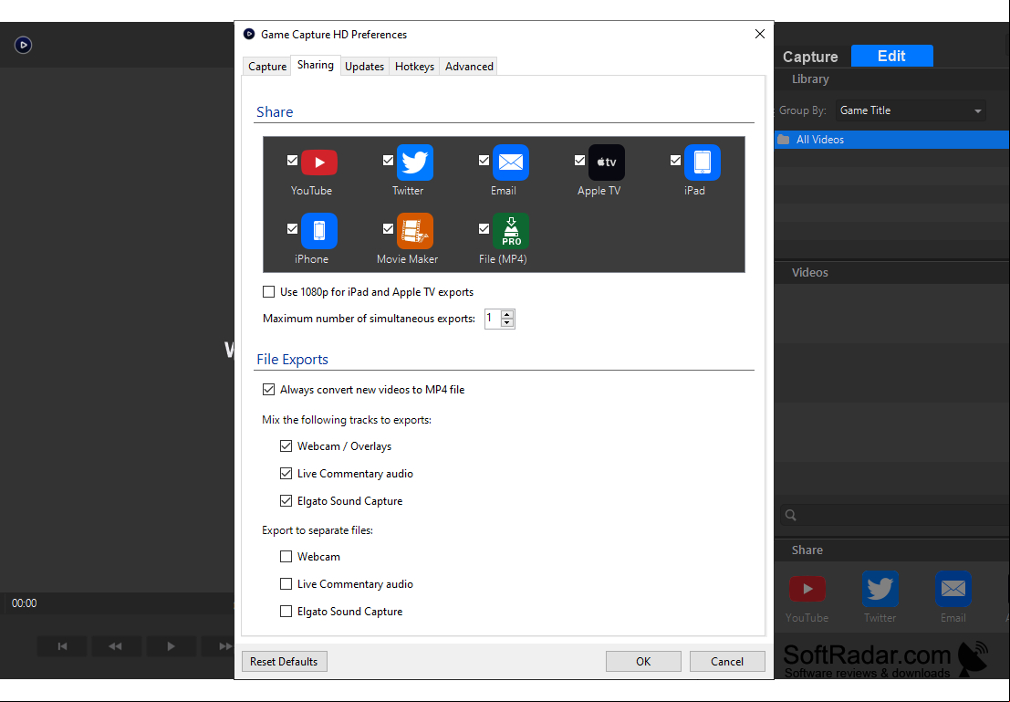Viewport: 1010px width, 702px height.
Task: Click the Apple TV icon in Preferences
Action: 607,162
